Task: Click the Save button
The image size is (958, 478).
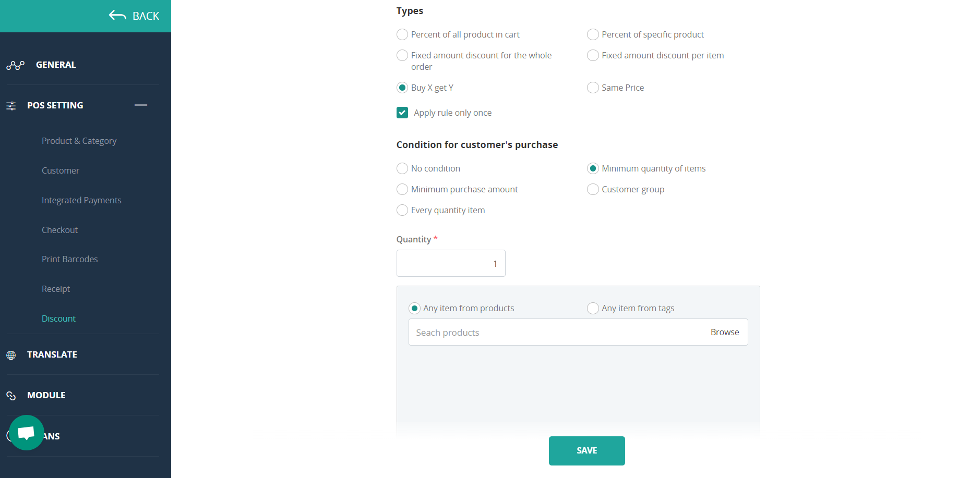Action: 586,450
